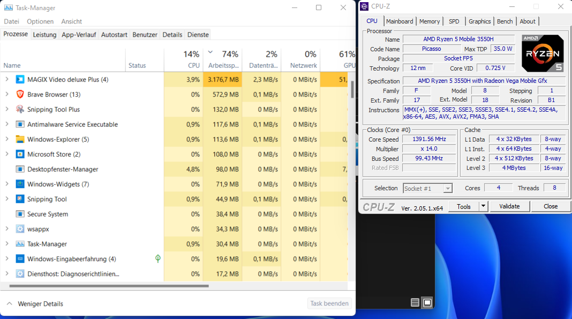Click the CPU-Z title bar chip icon
The image size is (572, 319).
click(x=364, y=6)
